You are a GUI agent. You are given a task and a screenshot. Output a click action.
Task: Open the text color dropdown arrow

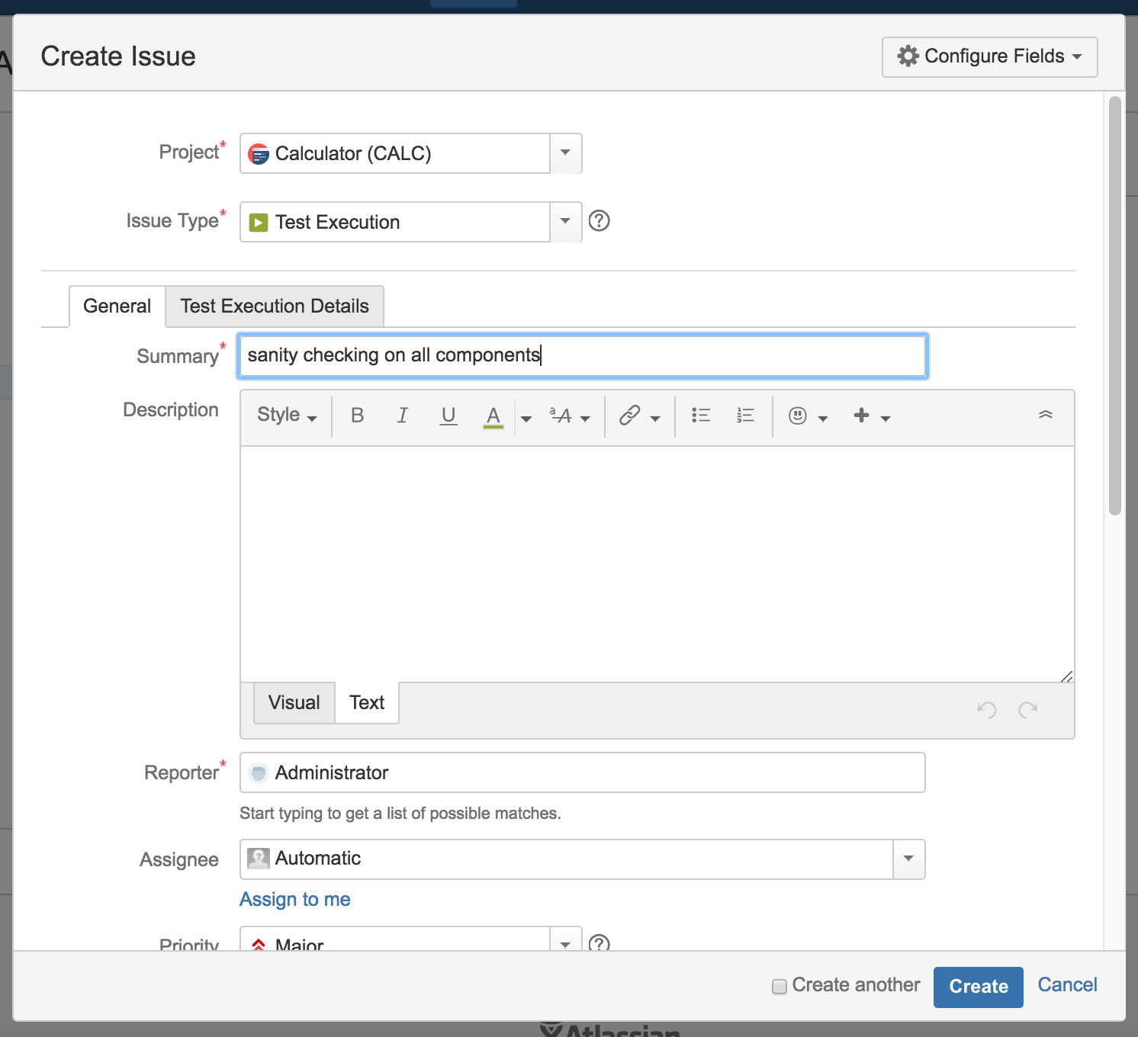pos(526,418)
